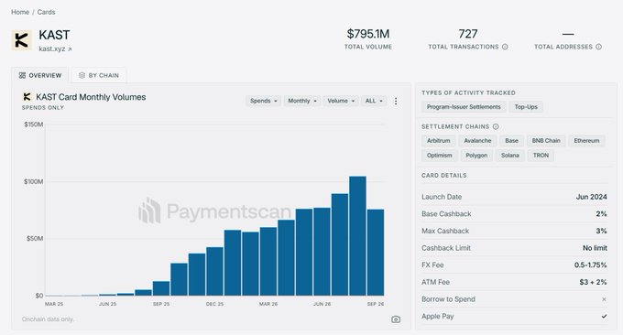623x335 pixels.
Task: Click the Ethereum settlement chain tag
Action: click(586, 141)
